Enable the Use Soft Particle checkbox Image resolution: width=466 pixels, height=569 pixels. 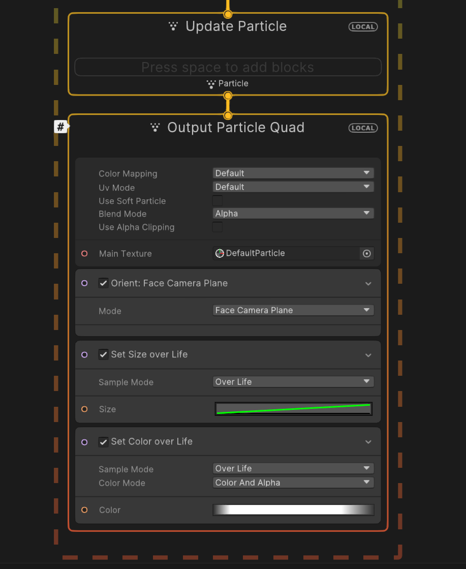click(218, 200)
